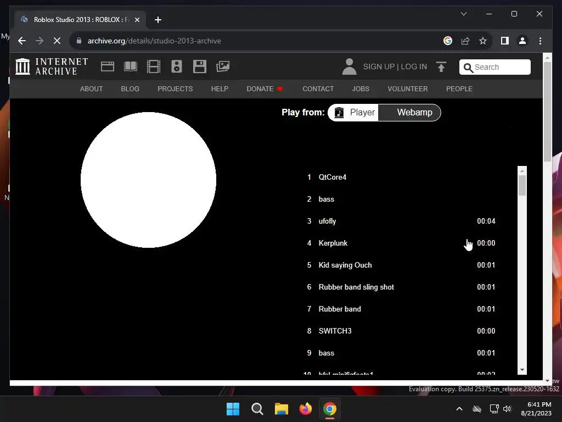
Task: Click the white circular album art
Action: click(148, 180)
